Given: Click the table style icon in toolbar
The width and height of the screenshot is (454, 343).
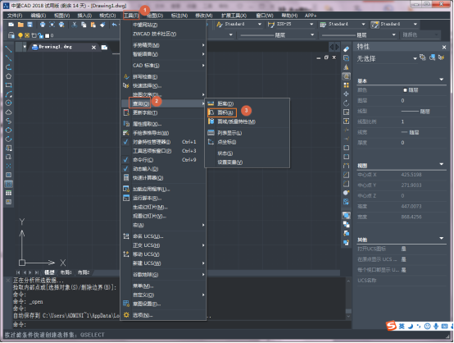Looking at the screenshot, I should click(323, 25).
